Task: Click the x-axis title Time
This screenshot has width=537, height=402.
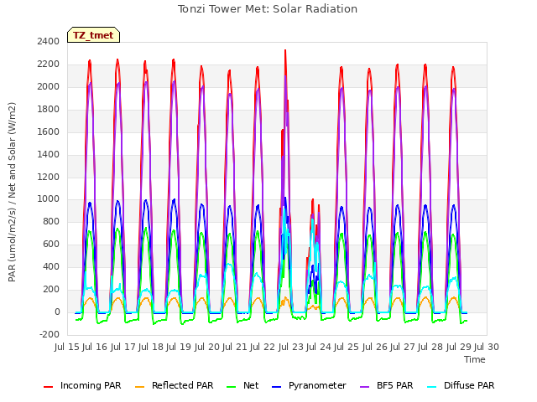Action: [475, 359]
